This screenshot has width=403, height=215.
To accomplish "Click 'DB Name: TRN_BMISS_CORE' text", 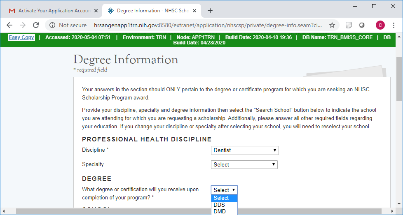I will (x=337, y=37).
